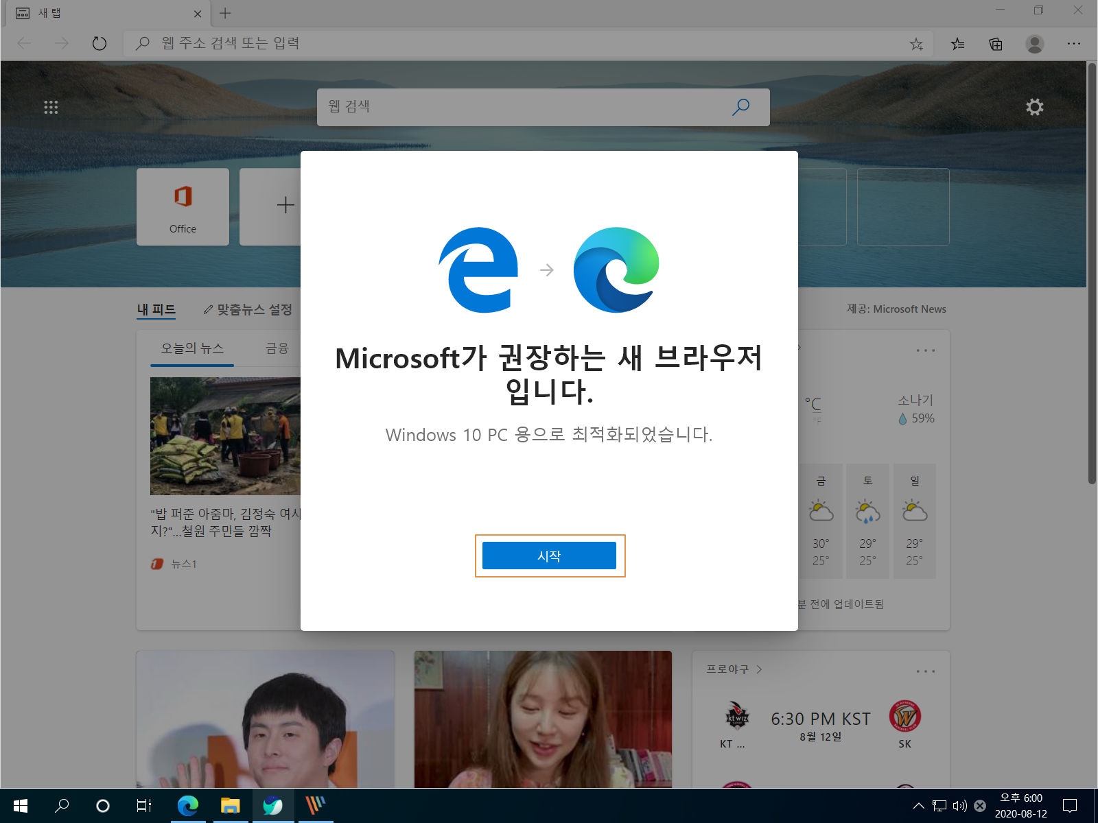Open Cortana from the taskbar

pyautogui.click(x=103, y=806)
